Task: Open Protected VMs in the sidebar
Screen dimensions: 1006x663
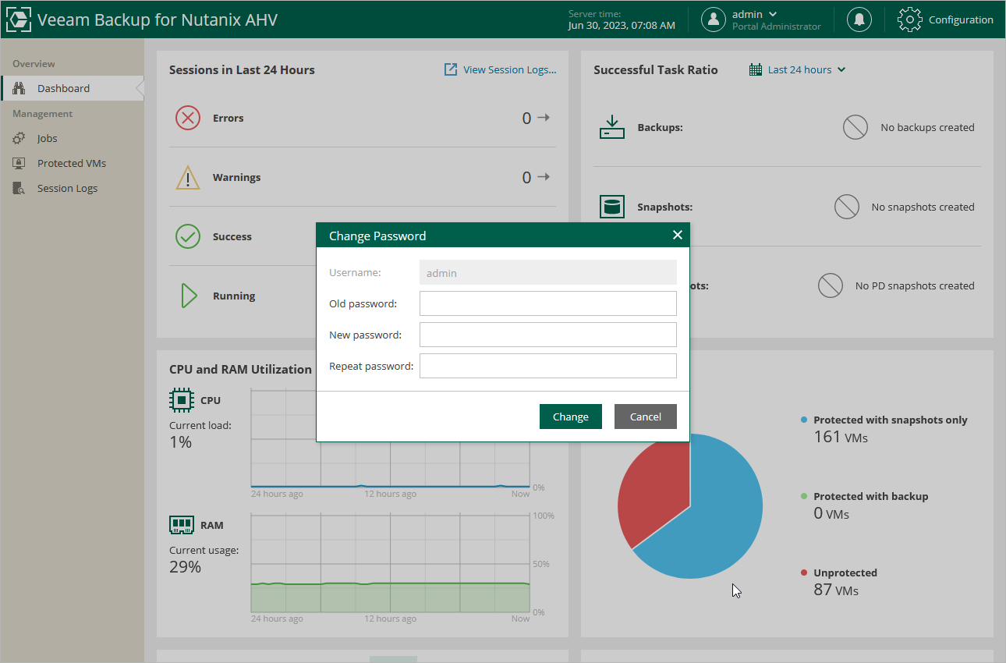Action: 73,163
